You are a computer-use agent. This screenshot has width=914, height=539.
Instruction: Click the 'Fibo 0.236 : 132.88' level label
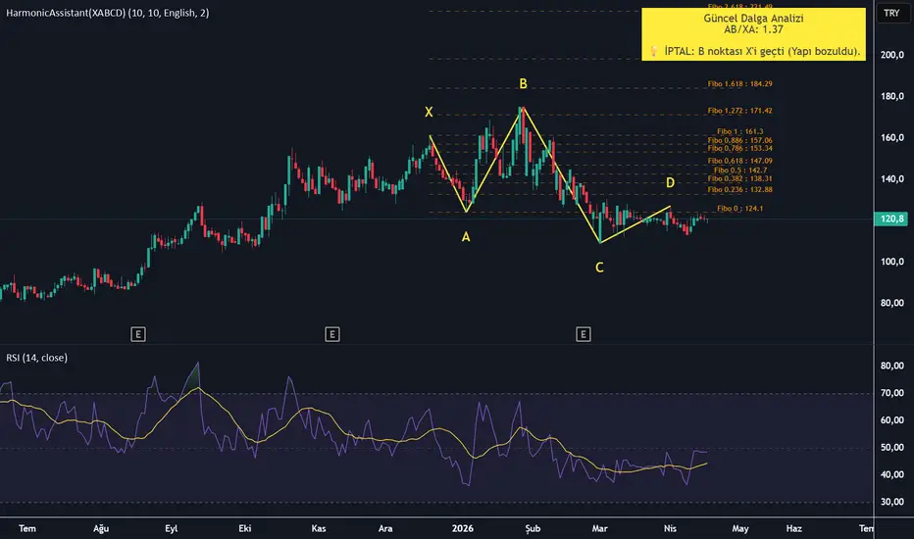coord(739,189)
